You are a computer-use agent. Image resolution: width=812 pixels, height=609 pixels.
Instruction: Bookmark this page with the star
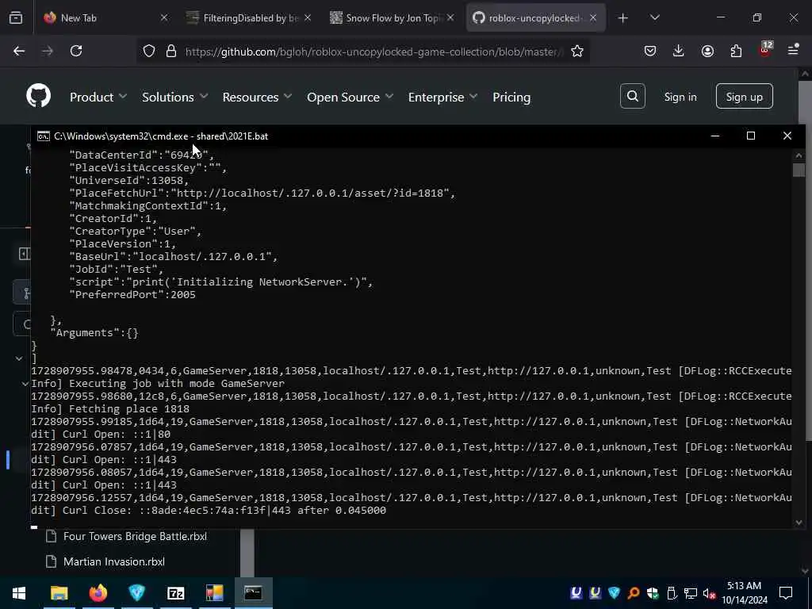click(x=577, y=52)
